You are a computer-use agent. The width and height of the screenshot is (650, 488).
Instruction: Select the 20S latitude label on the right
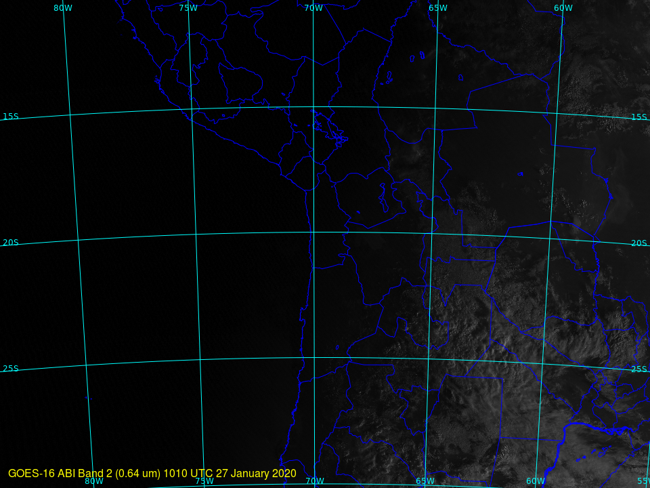click(638, 243)
